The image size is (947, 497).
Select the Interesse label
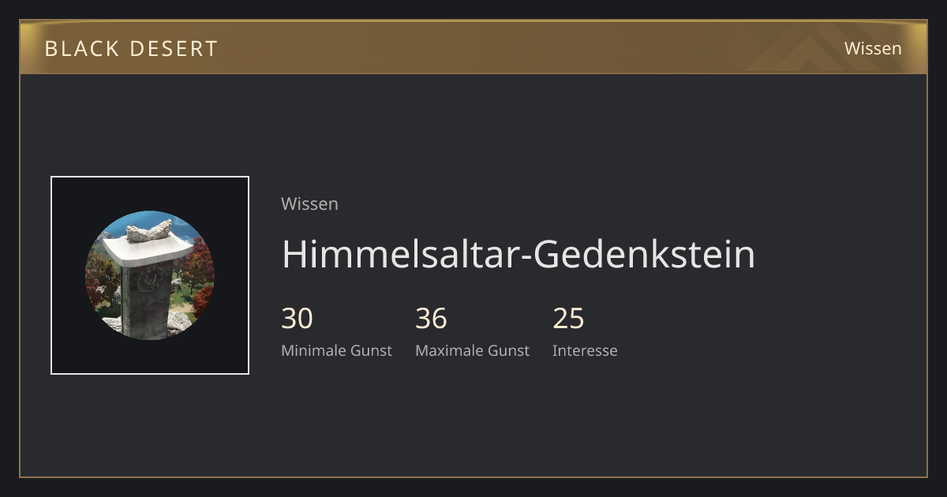click(x=585, y=350)
